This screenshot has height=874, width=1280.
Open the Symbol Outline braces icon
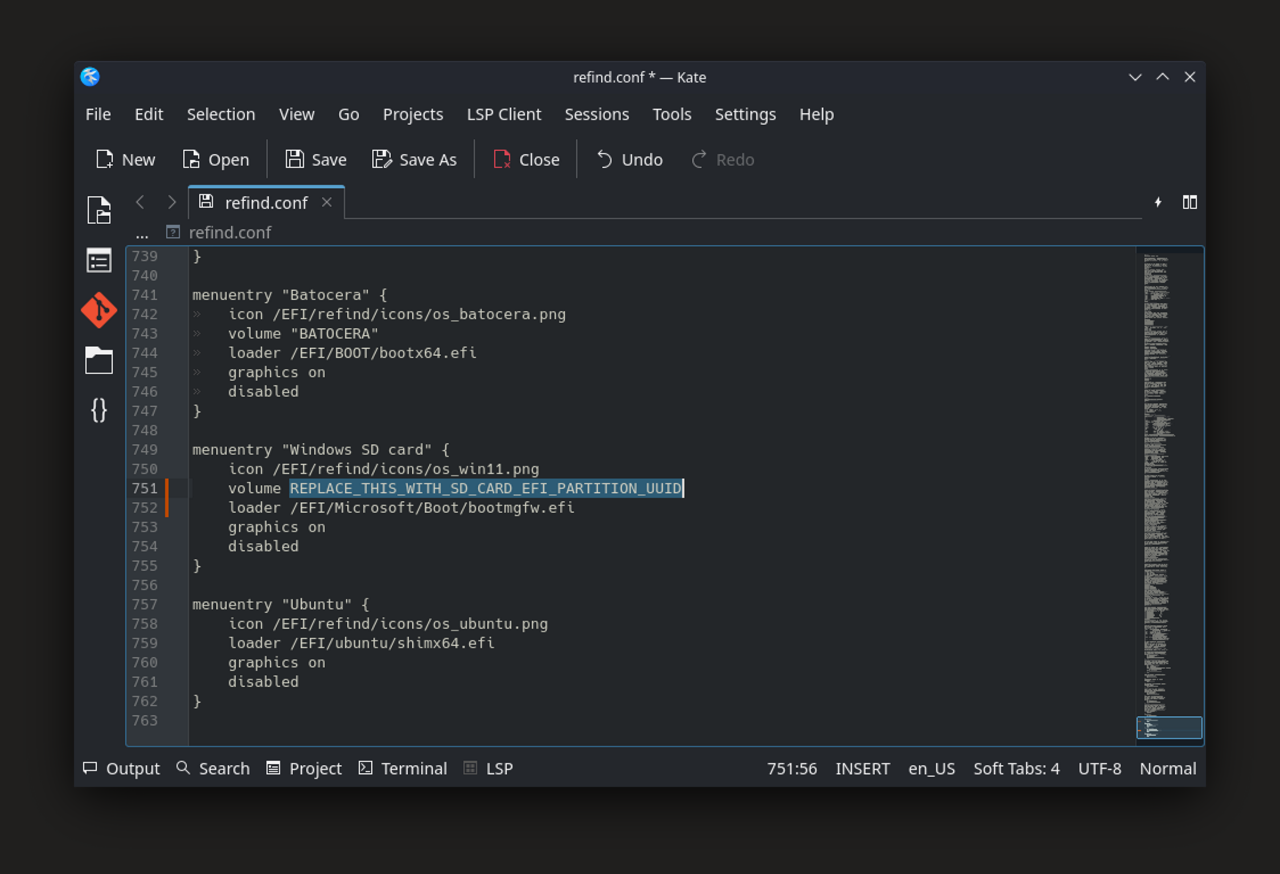(99, 410)
